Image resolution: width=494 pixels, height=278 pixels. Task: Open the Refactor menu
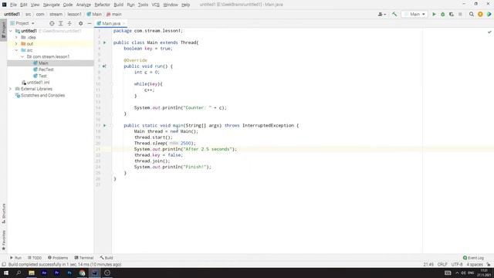pos(102,5)
